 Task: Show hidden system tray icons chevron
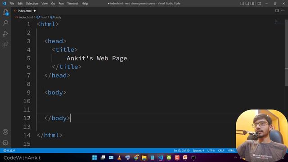[235, 157]
